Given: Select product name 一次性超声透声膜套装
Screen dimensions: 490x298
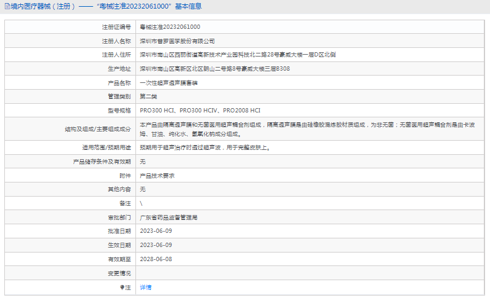Looking at the screenshot, I should (169, 83).
